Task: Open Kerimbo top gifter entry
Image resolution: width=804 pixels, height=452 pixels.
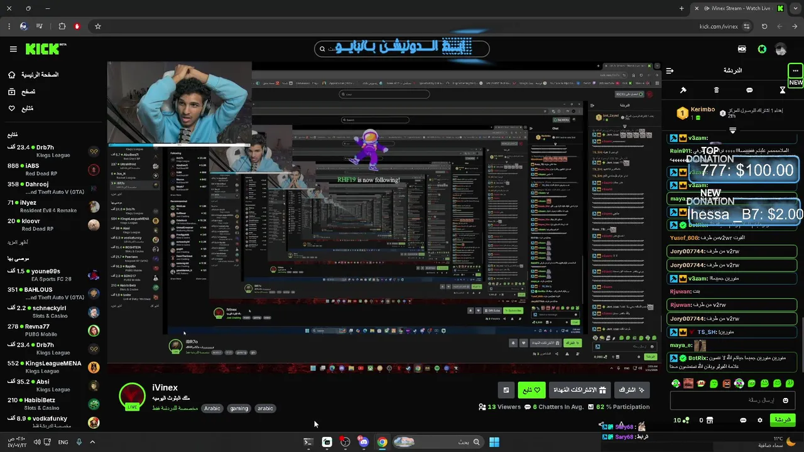Action: tap(696, 113)
